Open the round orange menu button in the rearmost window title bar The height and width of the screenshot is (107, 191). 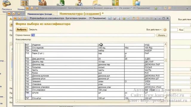[x=14, y=13]
